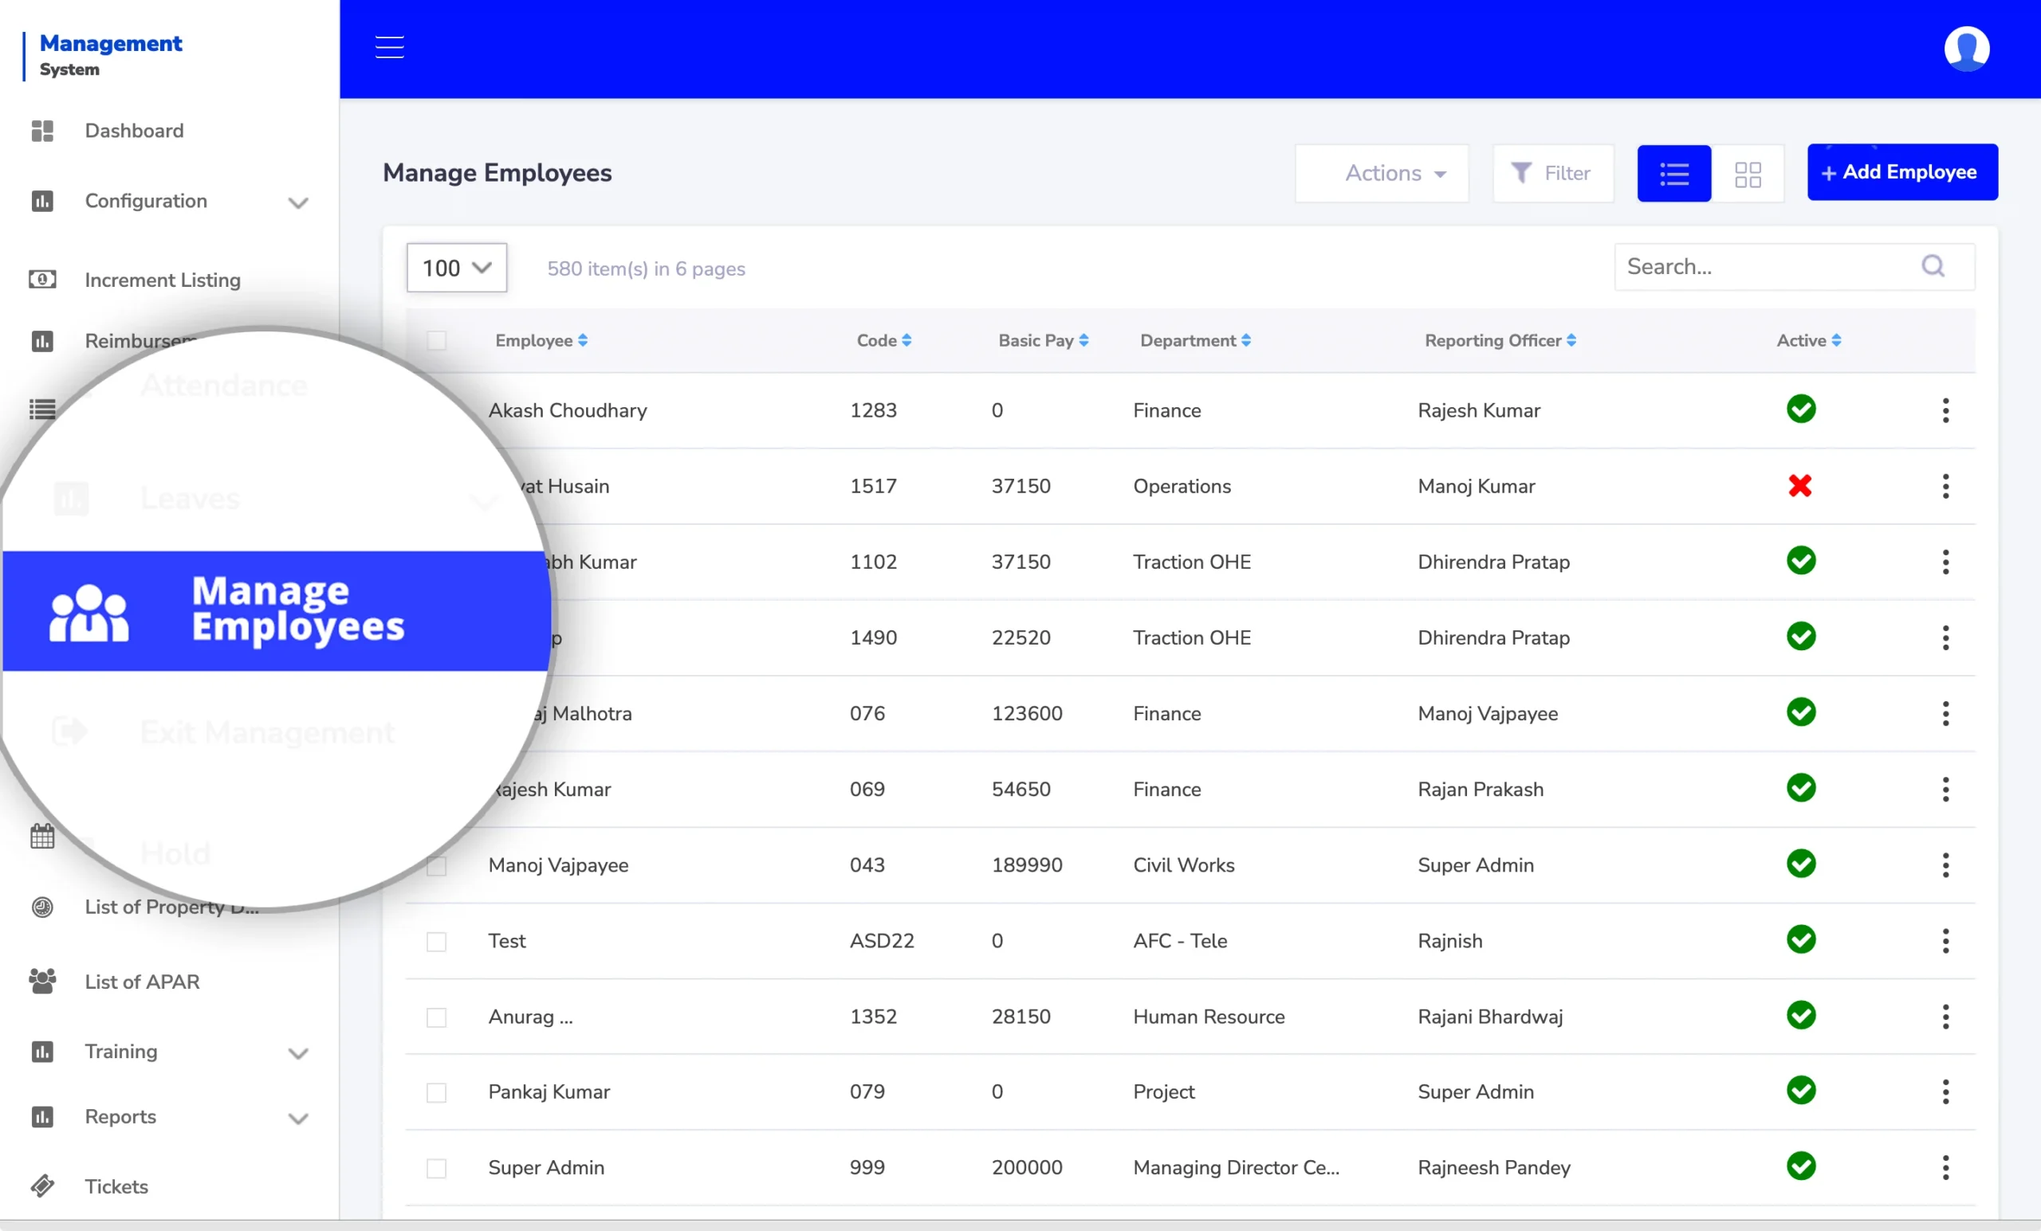Click the Add Employee button
Image resolution: width=2041 pixels, height=1231 pixels.
1901,172
